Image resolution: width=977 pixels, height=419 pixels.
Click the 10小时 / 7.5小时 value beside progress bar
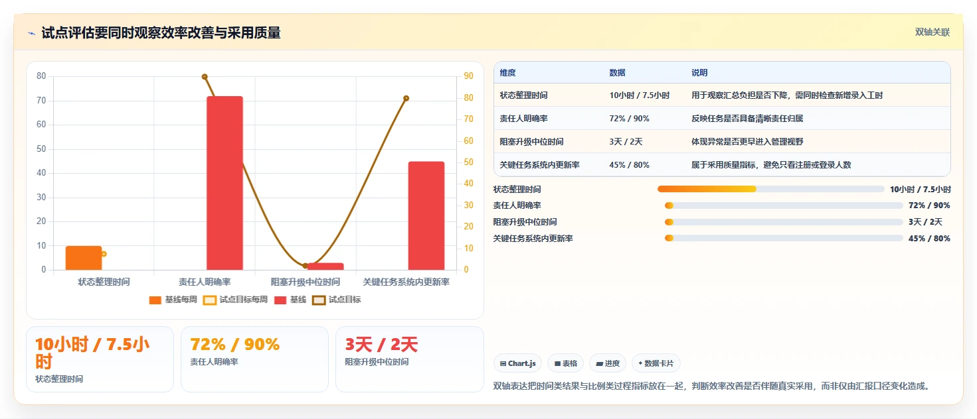point(921,189)
